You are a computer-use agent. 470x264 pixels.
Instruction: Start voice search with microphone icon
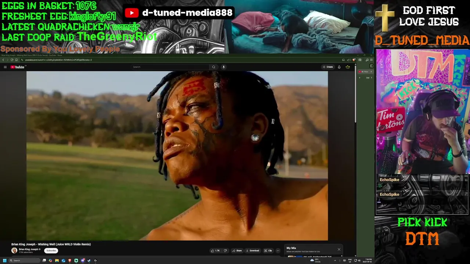point(223,67)
